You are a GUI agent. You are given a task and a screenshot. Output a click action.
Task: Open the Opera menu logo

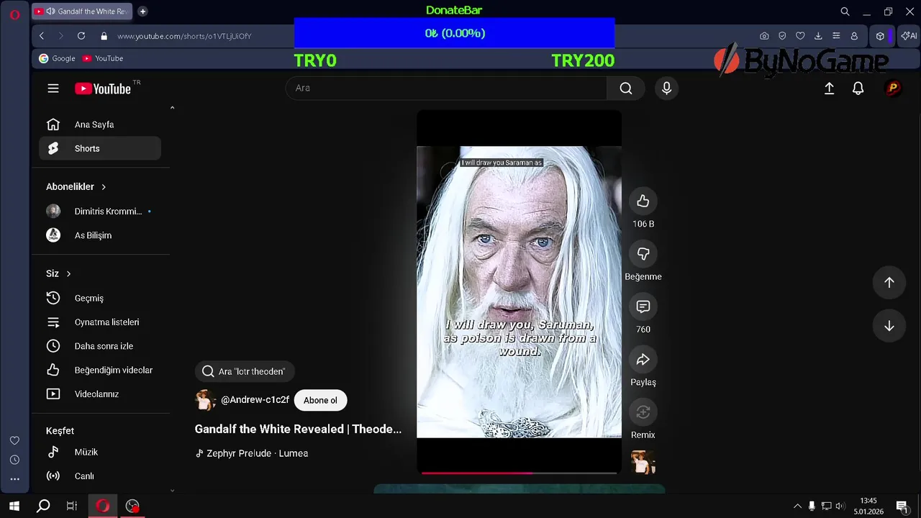click(14, 14)
